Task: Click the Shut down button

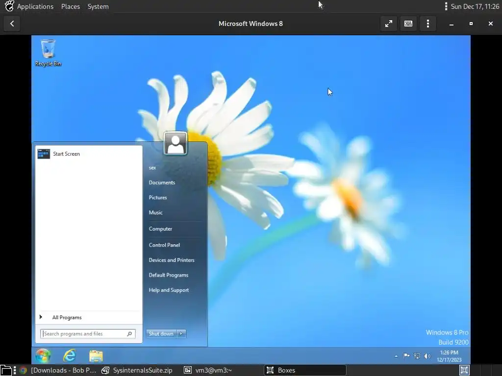Action: click(161, 334)
